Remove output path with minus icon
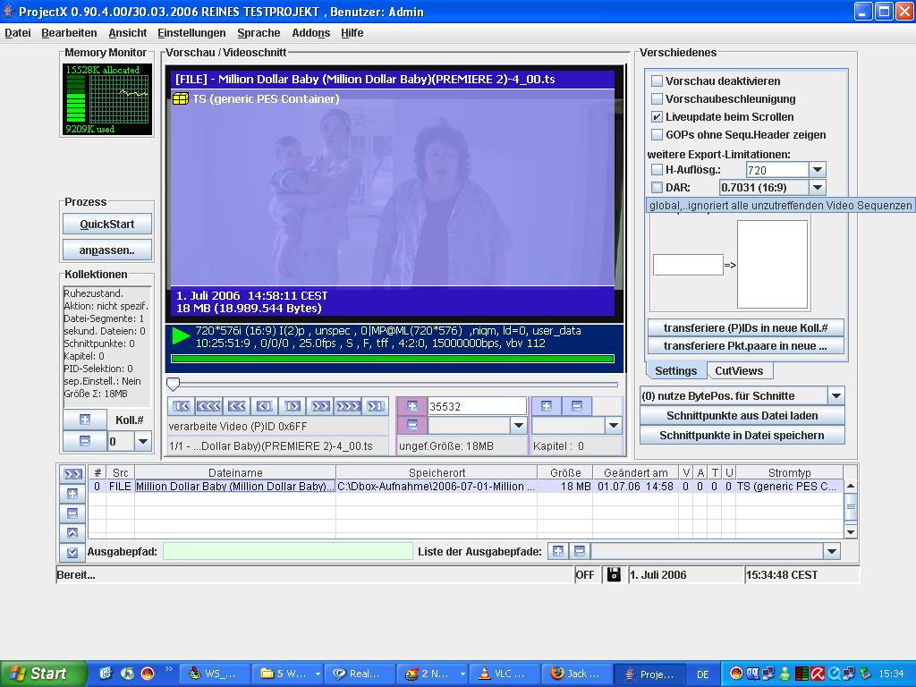This screenshot has width=916, height=687. pyautogui.click(x=579, y=551)
